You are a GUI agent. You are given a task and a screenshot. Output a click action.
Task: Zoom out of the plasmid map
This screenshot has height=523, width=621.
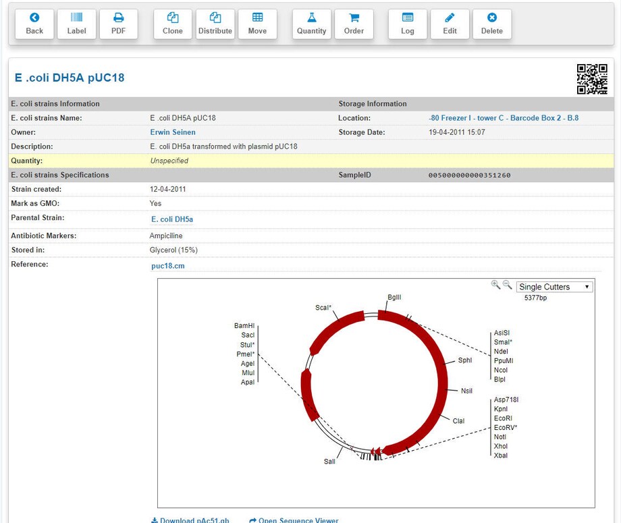coord(507,284)
